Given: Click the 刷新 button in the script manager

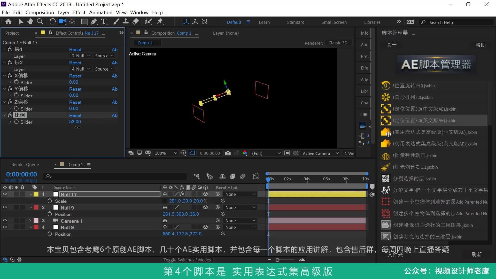Looking at the screenshot, I should 477,254.
